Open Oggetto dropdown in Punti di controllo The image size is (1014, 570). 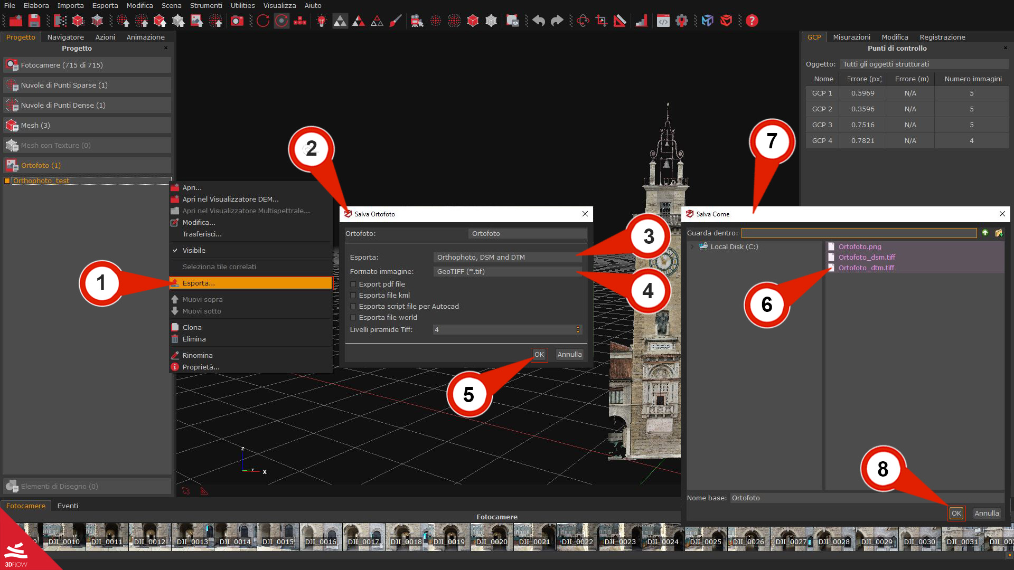924,64
